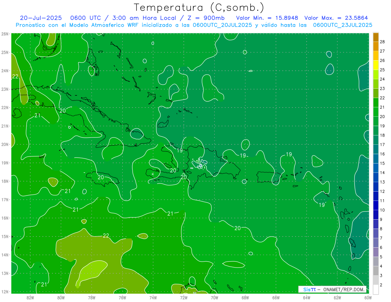Click the longitude axis label '62W'
Image resolution: width=391 pixels, height=302 pixels.
[x=337, y=297]
